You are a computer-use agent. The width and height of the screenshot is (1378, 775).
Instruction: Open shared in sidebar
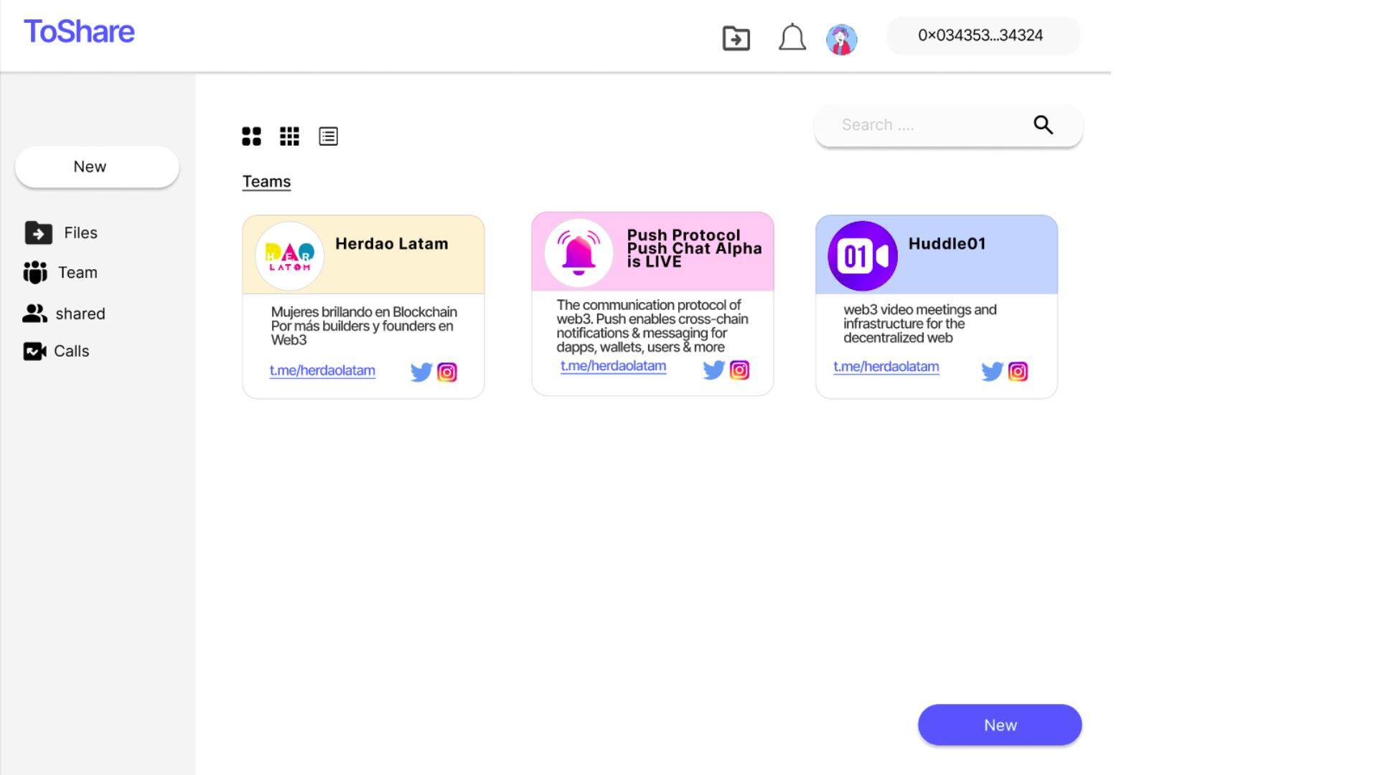80,314
